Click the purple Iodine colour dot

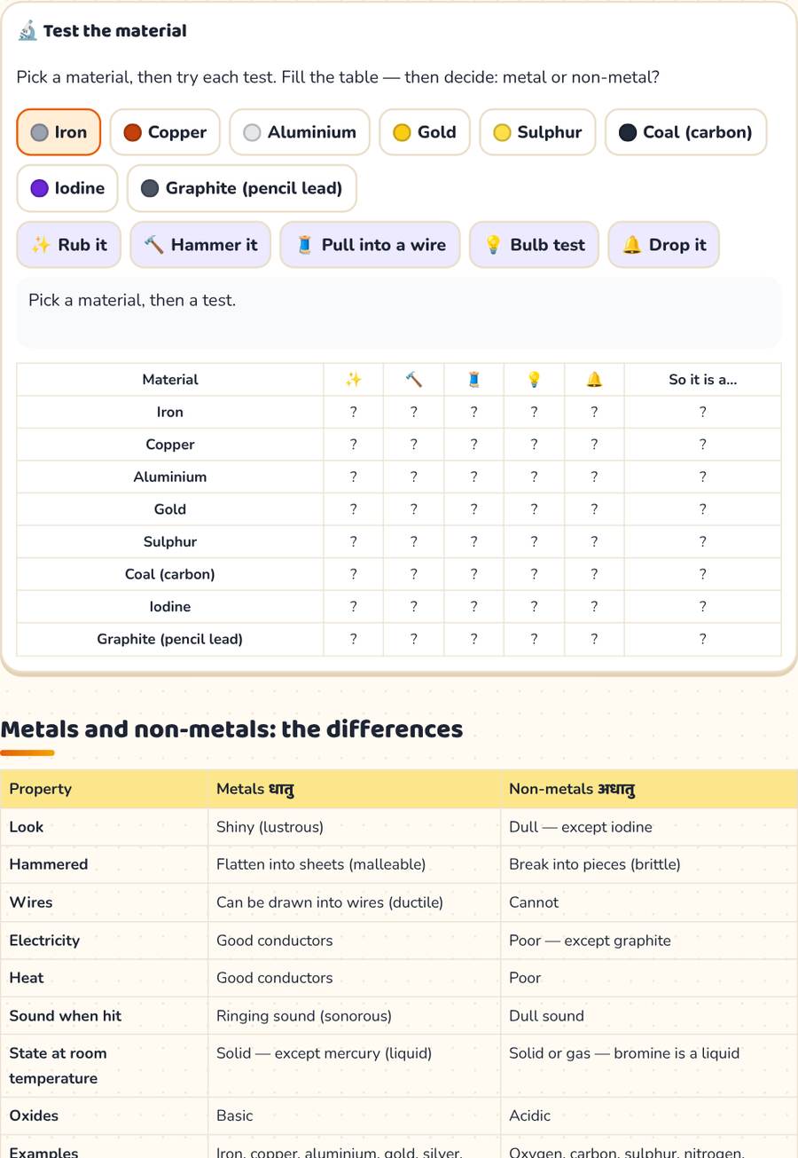point(39,188)
